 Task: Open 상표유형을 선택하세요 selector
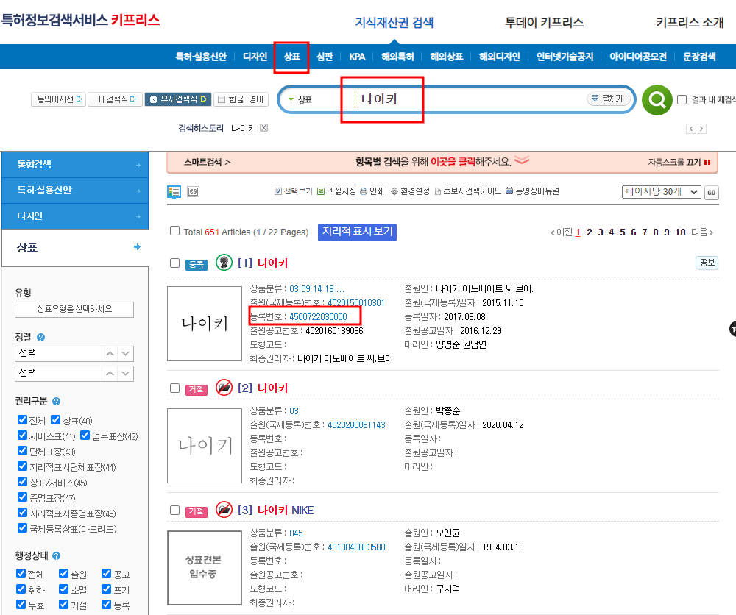(74, 309)
